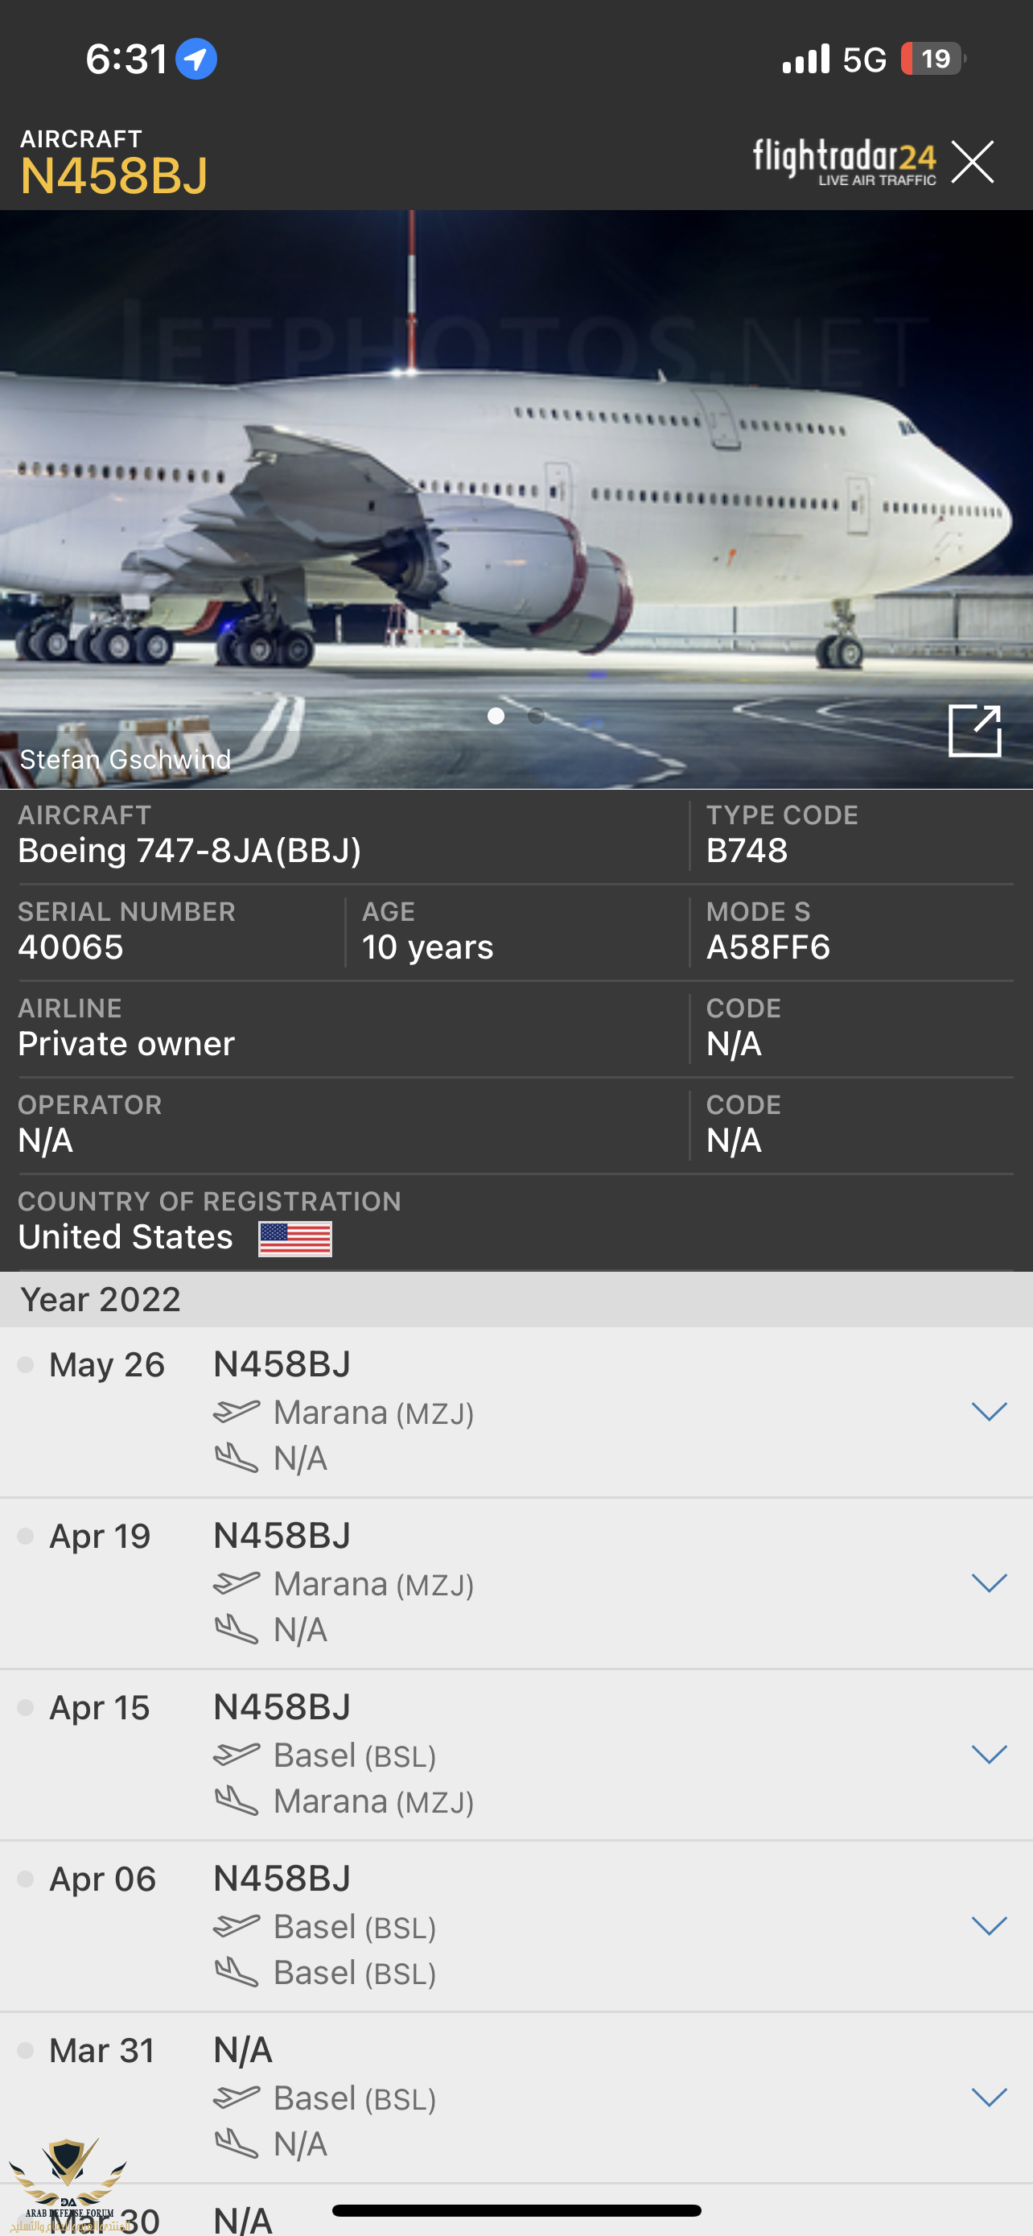Expand the Apr 19 flight details
The height and width of the screenshot is (2236, 1033).
click(989, 1583)
